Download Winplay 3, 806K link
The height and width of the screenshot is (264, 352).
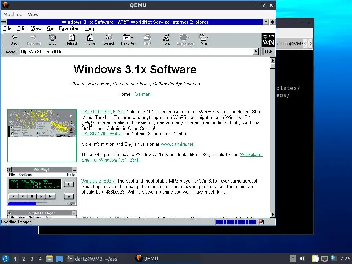click(98, 181)
